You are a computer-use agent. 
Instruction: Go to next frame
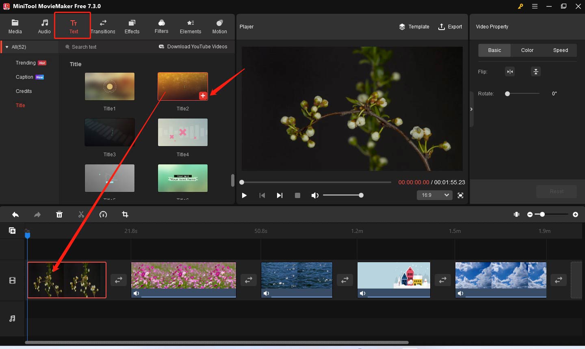tap(279, 196)
